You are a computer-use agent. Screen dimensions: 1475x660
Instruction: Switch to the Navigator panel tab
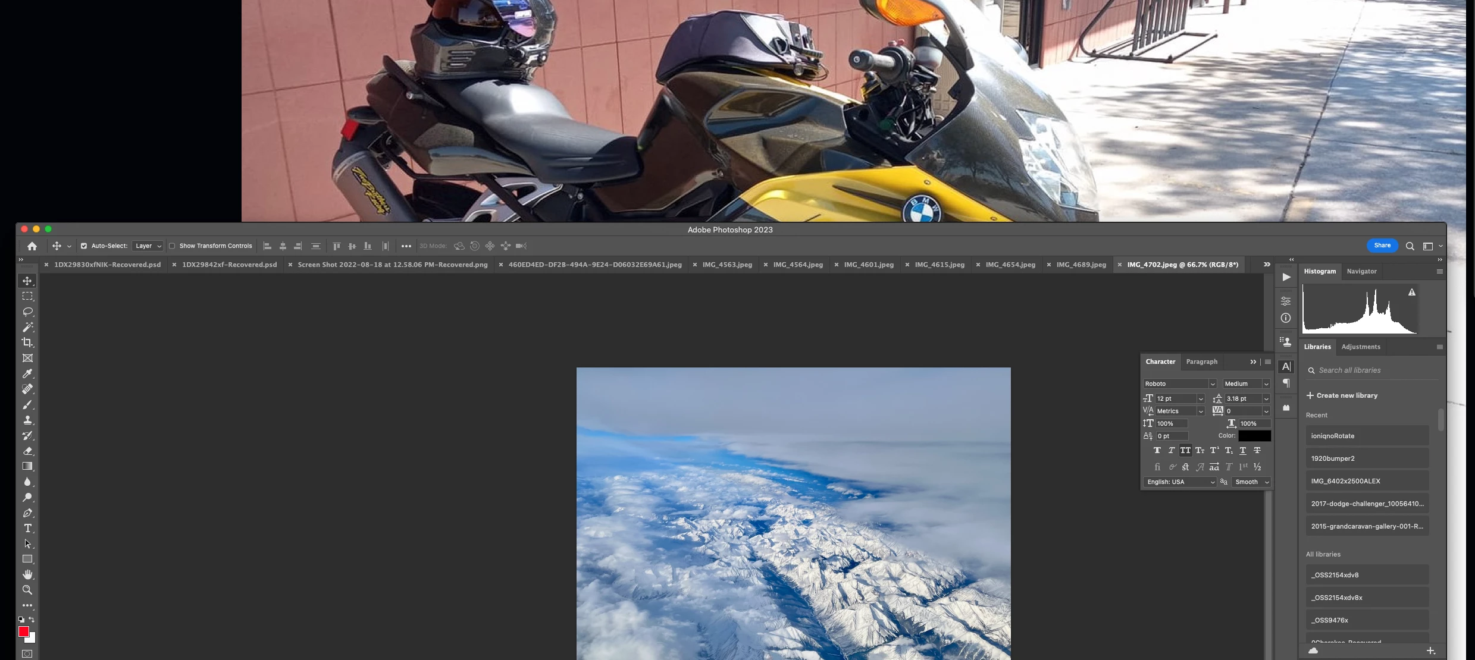(x=1361, y=271)
